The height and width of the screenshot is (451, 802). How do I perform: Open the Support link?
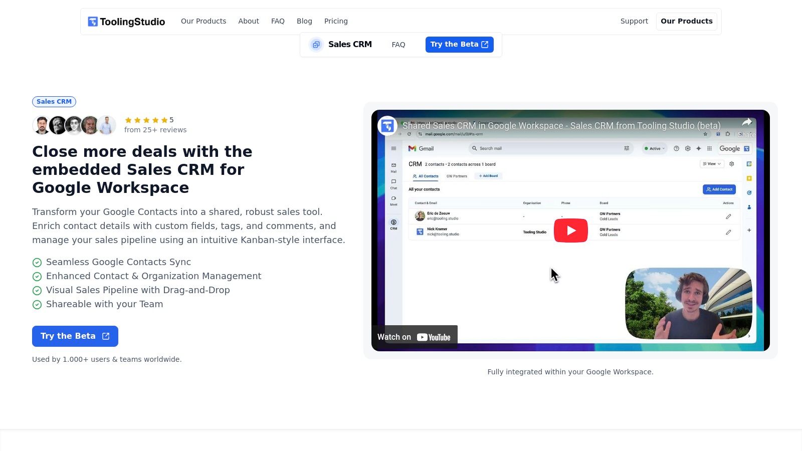(x=634, y=21)
